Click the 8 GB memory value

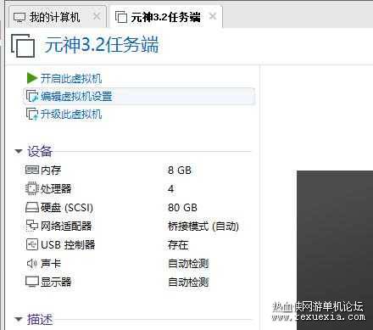click(180, 171)
